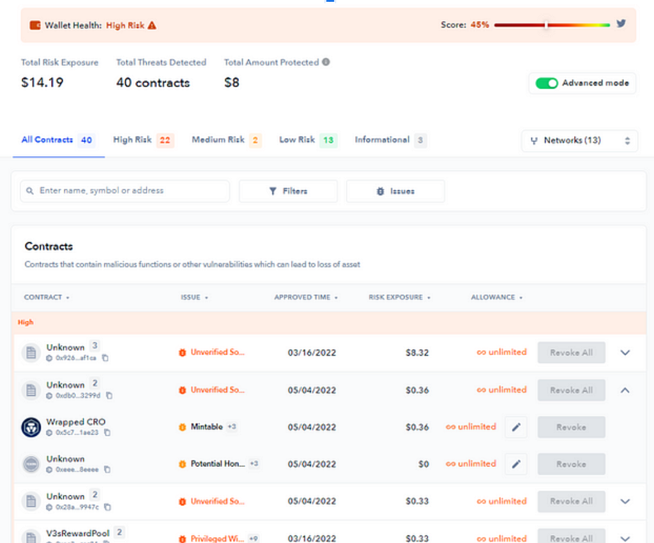Click the +3 badge next to Mintable
This screenshot has width=654, height=543.
(232, 427)
